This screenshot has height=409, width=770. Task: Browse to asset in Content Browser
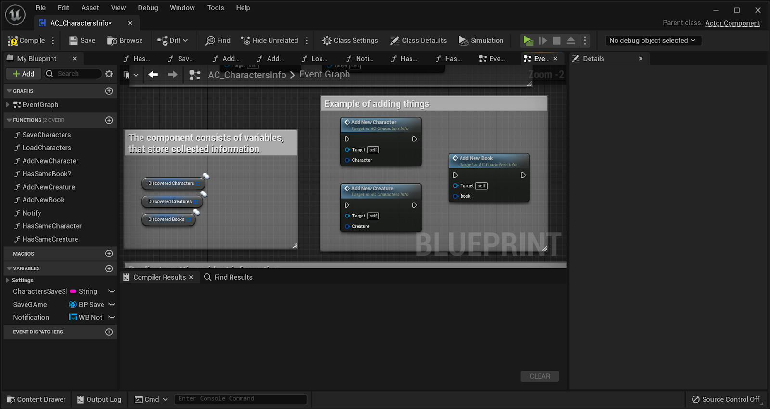coord(125,41)
